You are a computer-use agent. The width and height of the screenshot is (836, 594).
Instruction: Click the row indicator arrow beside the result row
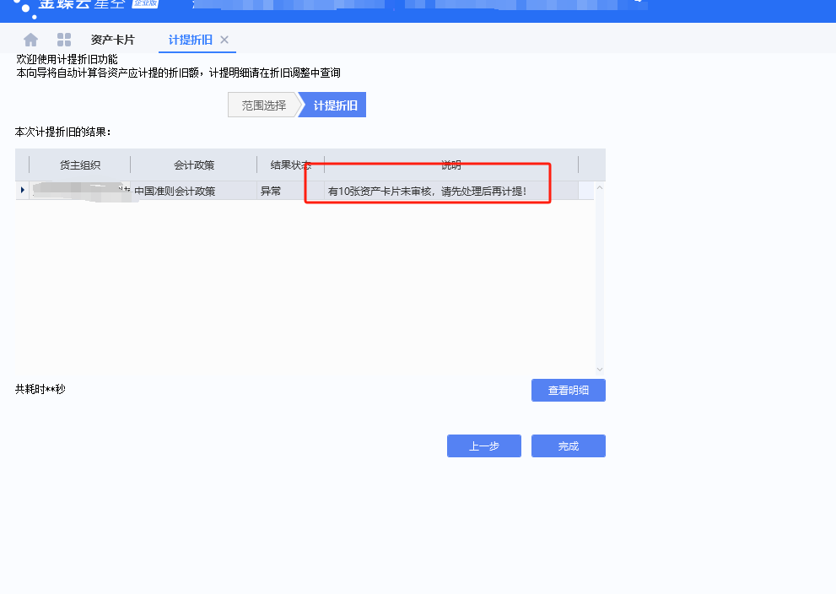tap(21, 190)
